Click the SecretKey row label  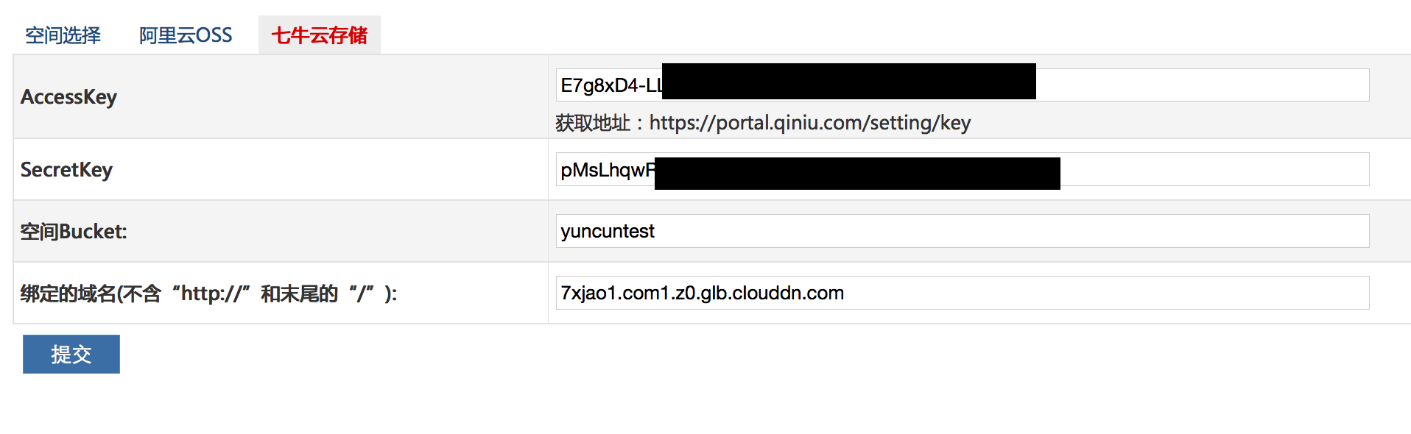coord(66,169)
